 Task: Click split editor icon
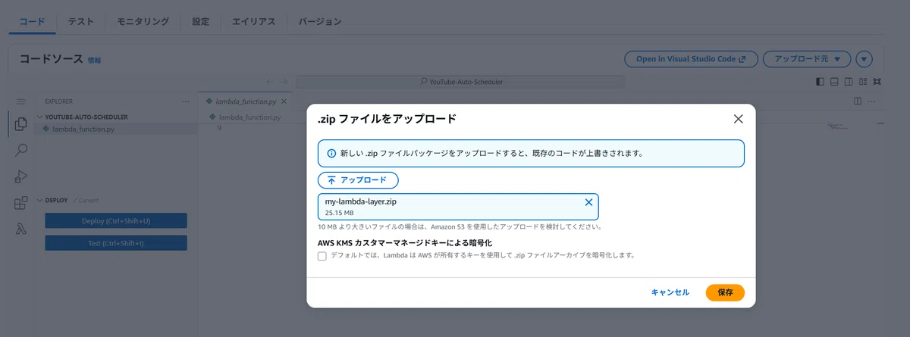pos(858,101)
